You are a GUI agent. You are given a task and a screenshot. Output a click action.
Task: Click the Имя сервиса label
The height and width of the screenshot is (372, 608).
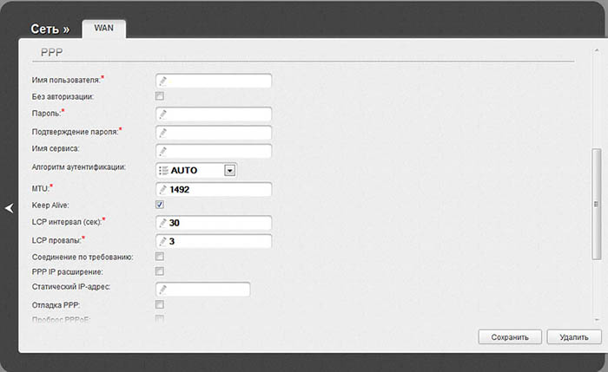click(56, 148)
